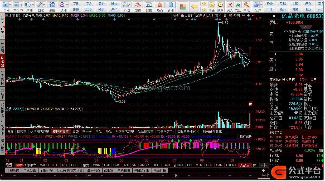
Task: Click the yellow back arrow icon
Action: 194,6
